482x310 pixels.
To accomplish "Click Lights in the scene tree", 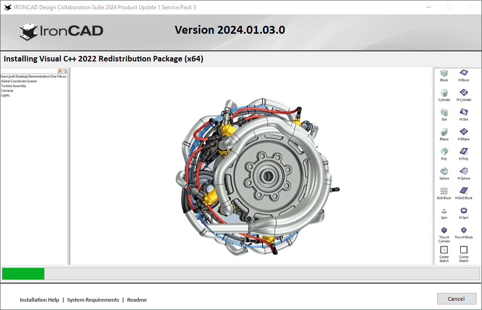I will click(6, 95).
